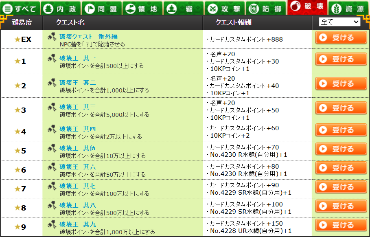Accept the 破壊王 其伍 quest
This screenshot has width=370, height=237.
coord(341,149)
